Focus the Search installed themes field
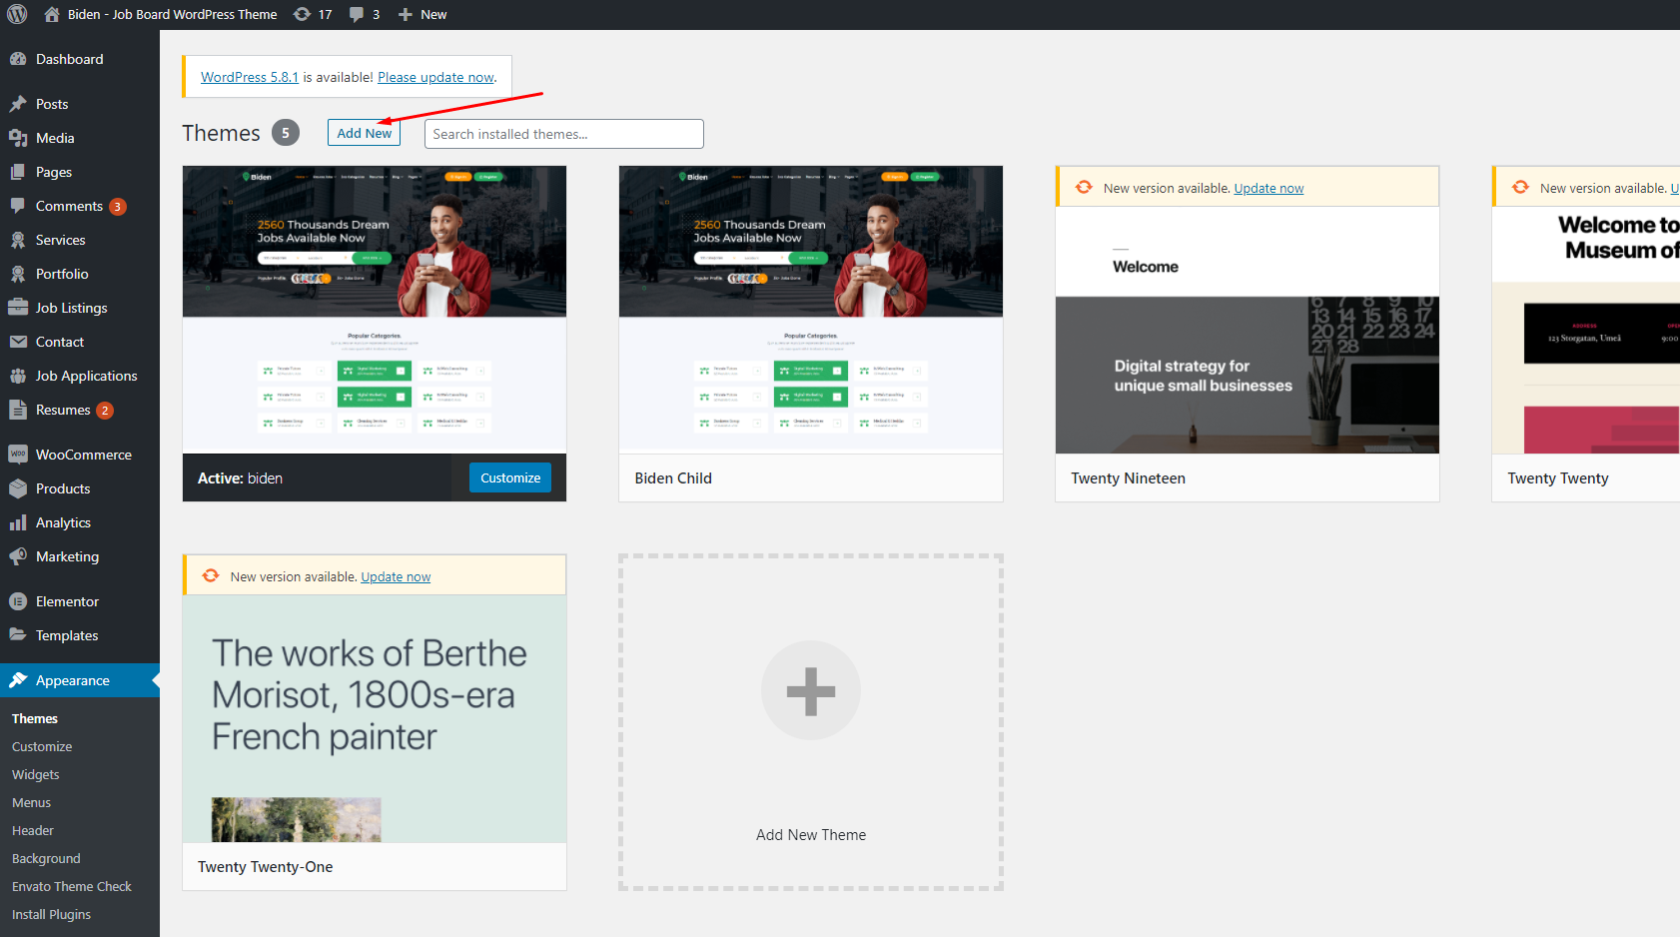Screen dimensions: 1680x937 click(x=564, y=134)
